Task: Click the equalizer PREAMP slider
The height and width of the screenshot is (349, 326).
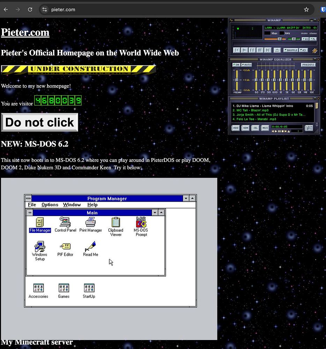Action: pyautogui.click(x=237, y=80)
